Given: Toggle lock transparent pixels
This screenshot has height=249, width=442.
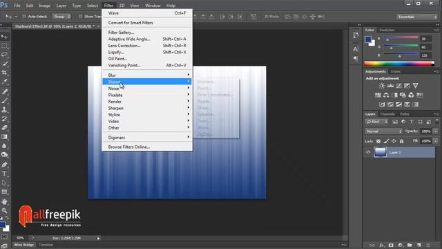Looking at the screenshot, I should click(378, 141).
